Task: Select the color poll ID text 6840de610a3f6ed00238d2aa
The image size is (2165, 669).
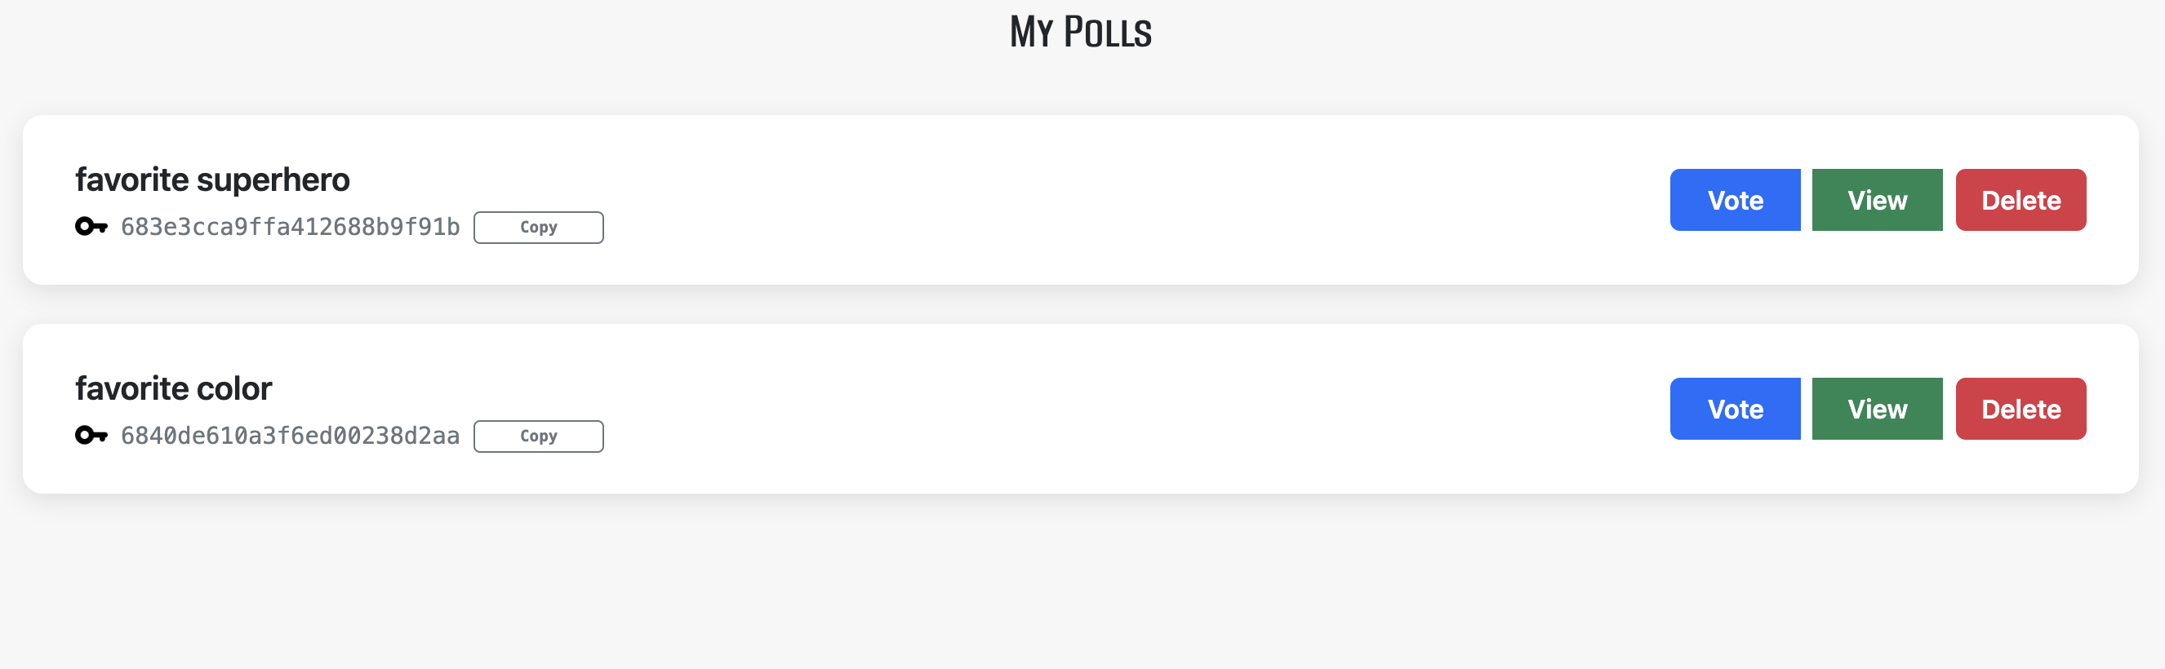Action: (290, 436)
